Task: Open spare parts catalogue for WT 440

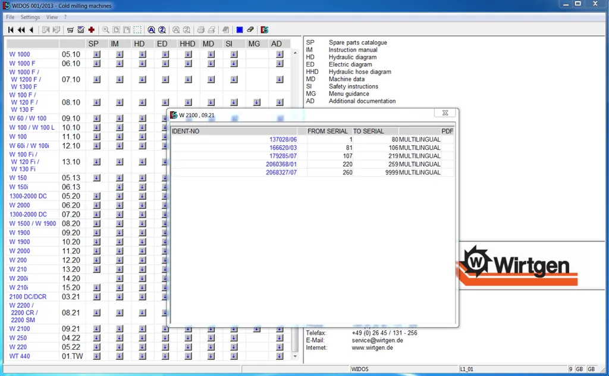Action: tap(97, 356)
